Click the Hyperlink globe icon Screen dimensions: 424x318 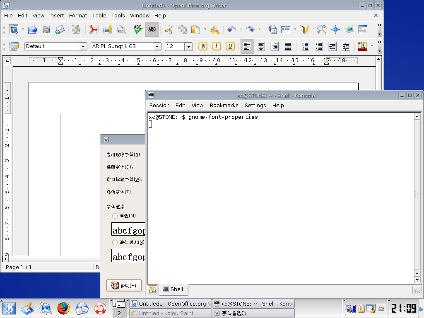(272, 29)
